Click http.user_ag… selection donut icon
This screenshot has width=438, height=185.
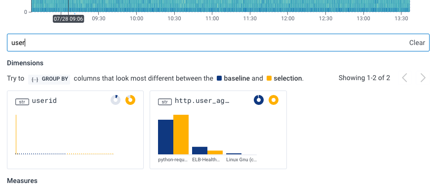(x=274, y=100)
